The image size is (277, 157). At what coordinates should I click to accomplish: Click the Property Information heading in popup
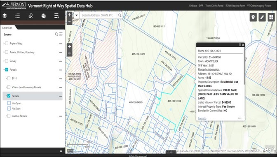tap(209, 69)
